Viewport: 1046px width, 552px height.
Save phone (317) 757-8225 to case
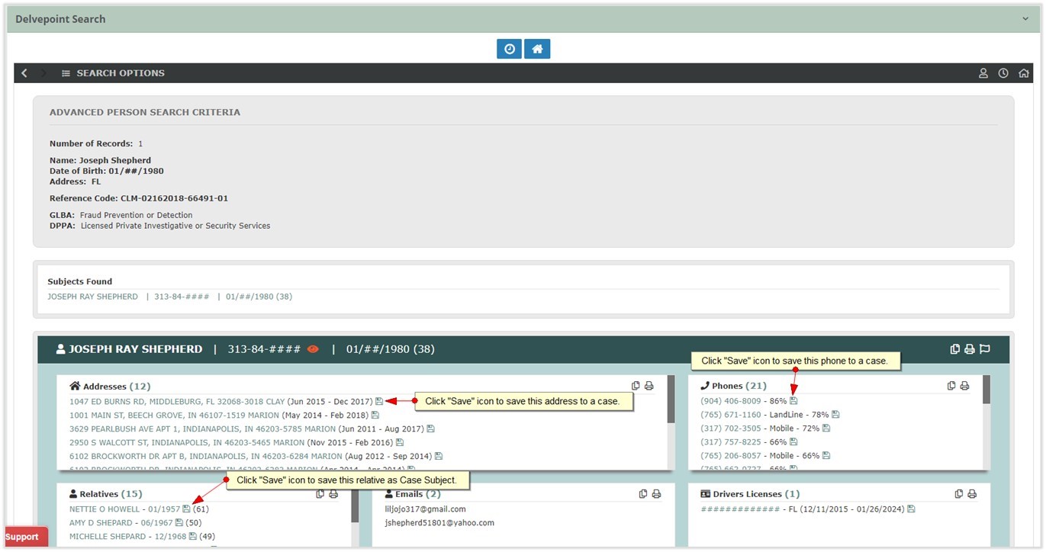pyautogui.click(x=793, y=442)
